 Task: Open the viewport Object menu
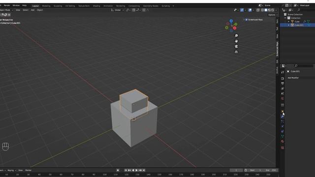click(40, 10)
